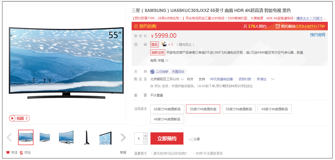The width and height of the screenshot is (335, 160).
Task: Click the 立即预约 reserve button
Action: pos(167,138)
